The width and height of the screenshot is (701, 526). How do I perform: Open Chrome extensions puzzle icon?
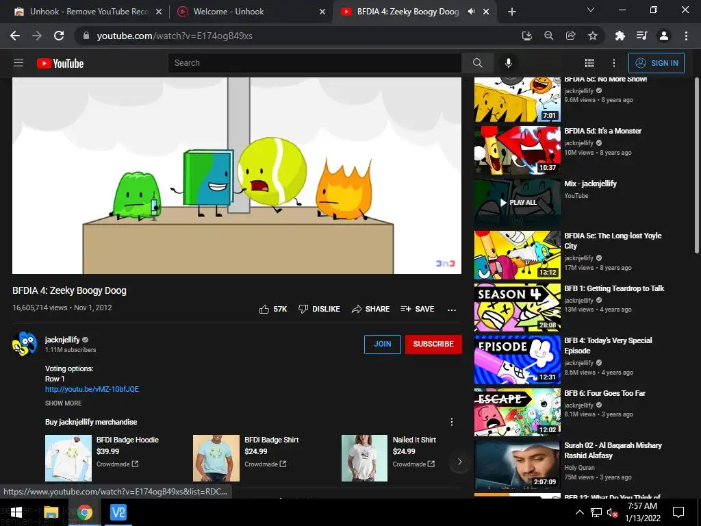point(620,36)
